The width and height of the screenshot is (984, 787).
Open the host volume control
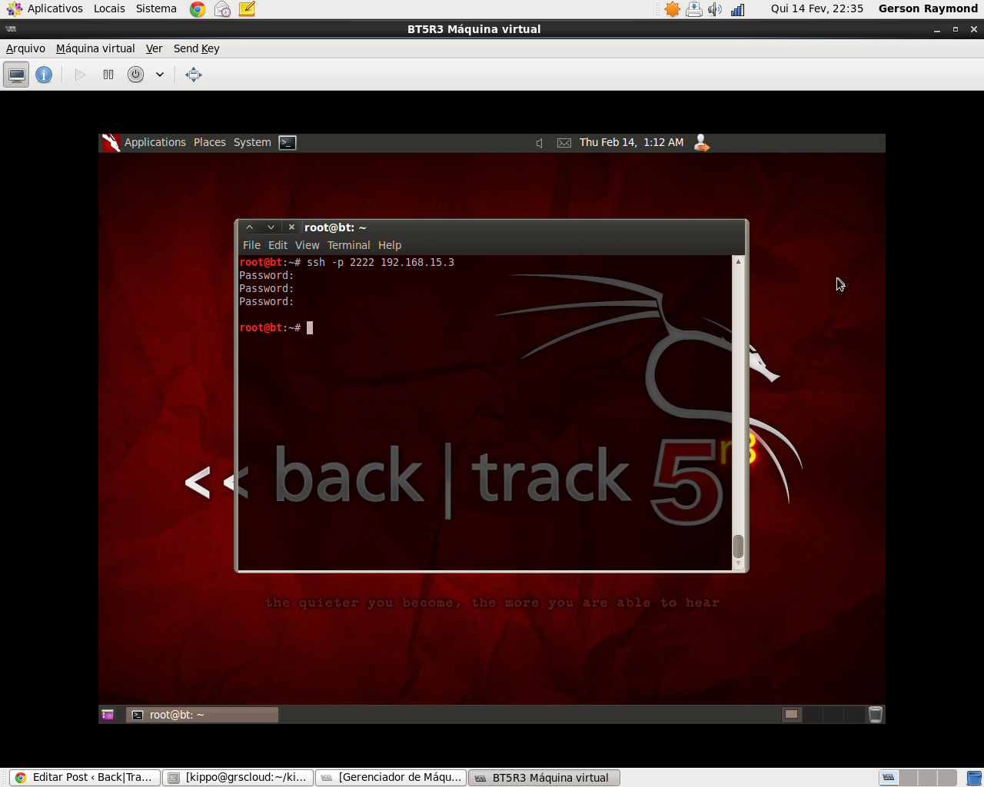[715, 9]
